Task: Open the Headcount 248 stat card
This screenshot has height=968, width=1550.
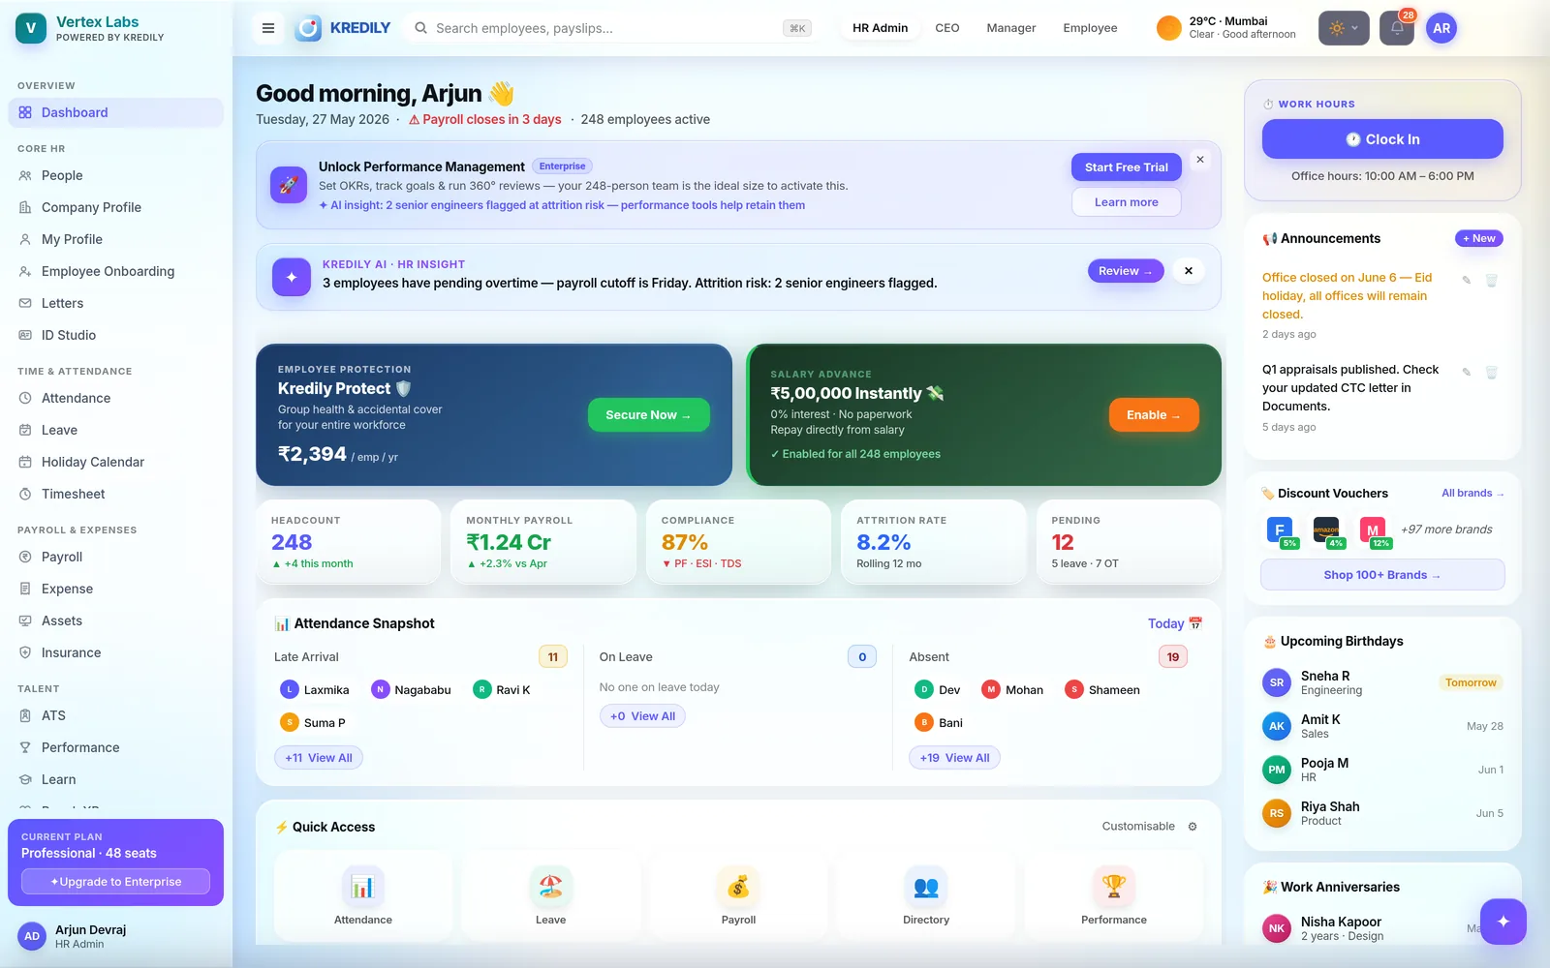Action: pos(348,542)
